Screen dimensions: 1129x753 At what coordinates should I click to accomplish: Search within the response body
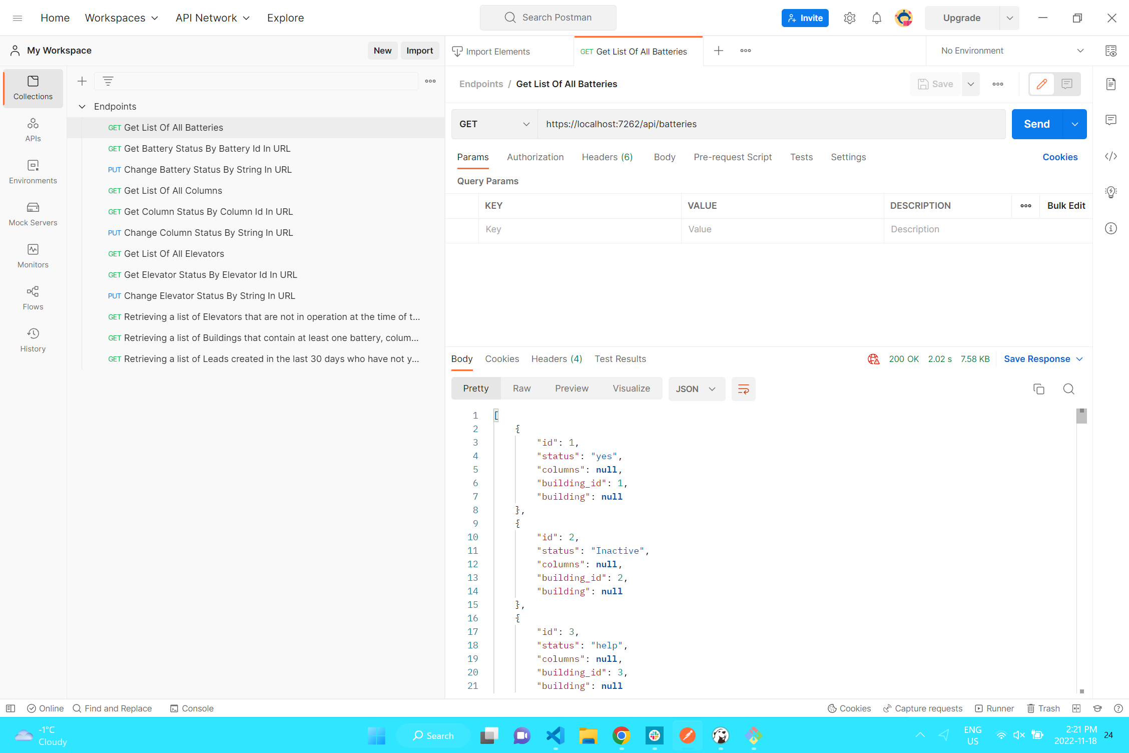(1069, 389)
